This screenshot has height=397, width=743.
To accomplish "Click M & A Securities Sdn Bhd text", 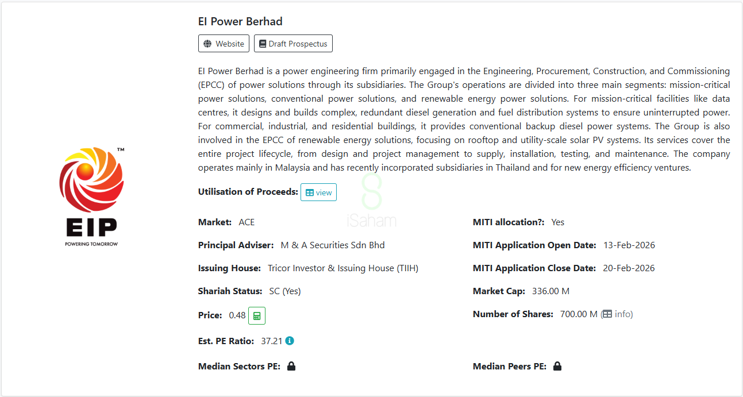I will pos(333,245).
